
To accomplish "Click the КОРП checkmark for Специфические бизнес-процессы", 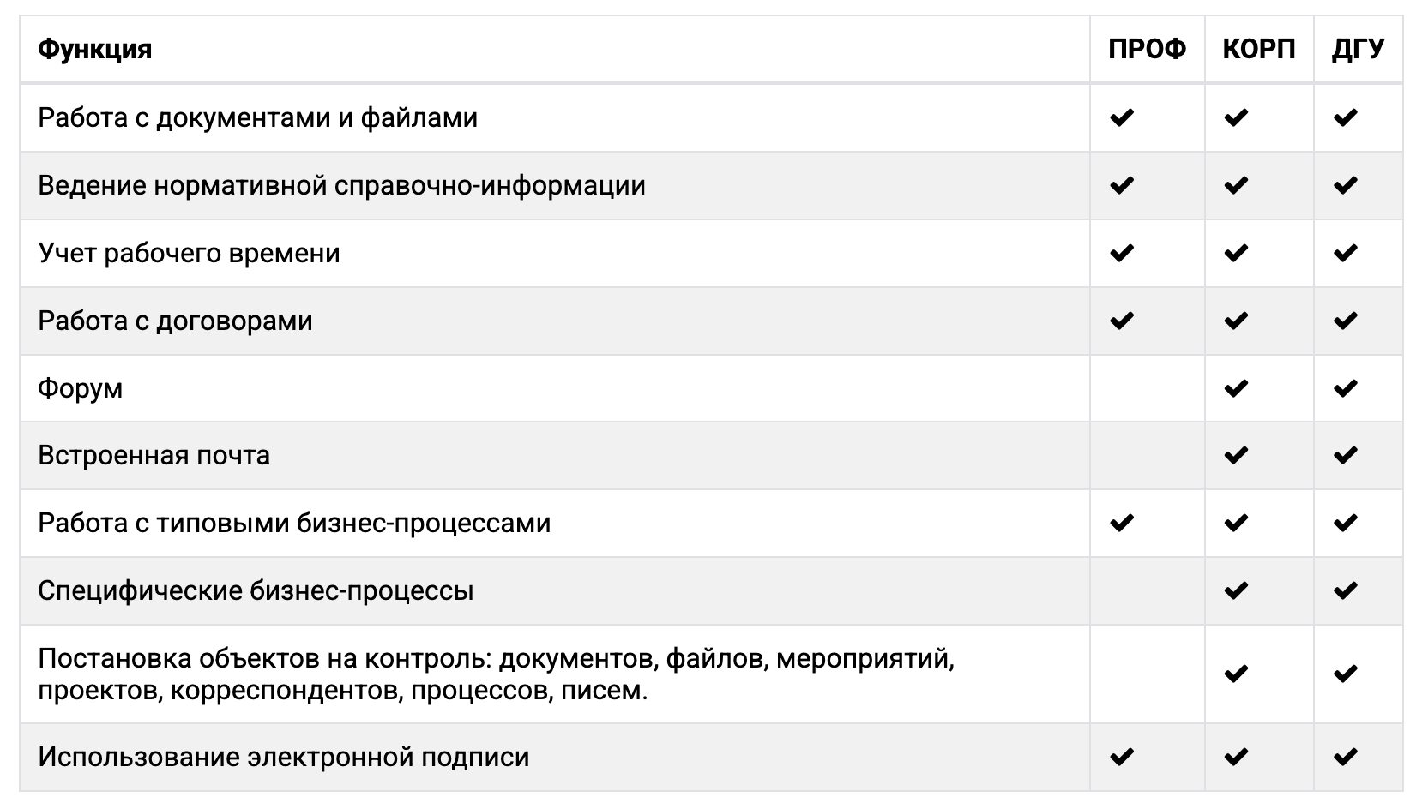I will (x=1236, y=590).
